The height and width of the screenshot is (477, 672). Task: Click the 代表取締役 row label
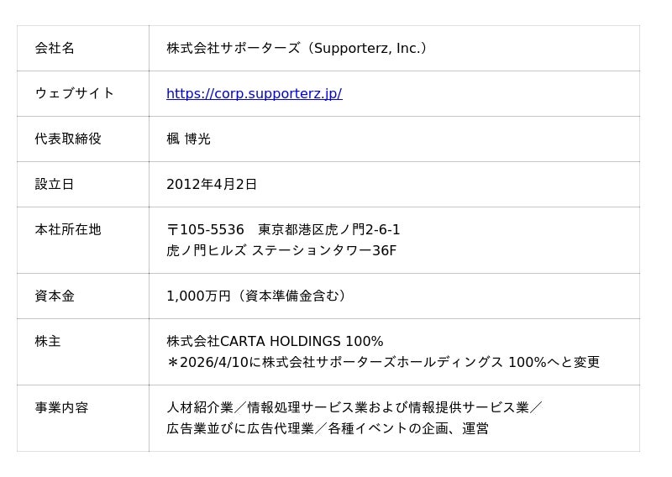[x=67, y=139]
